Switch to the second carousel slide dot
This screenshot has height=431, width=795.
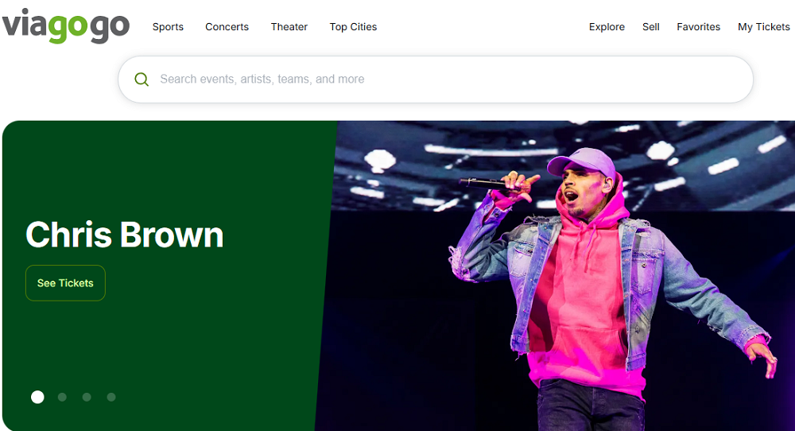[x=62, y=397]
